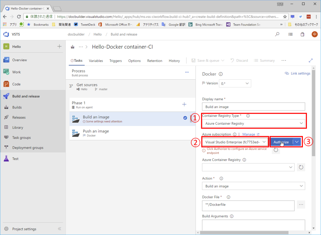
Task: Go to docbuilder breadcrumb
Action: pos(76,34)
